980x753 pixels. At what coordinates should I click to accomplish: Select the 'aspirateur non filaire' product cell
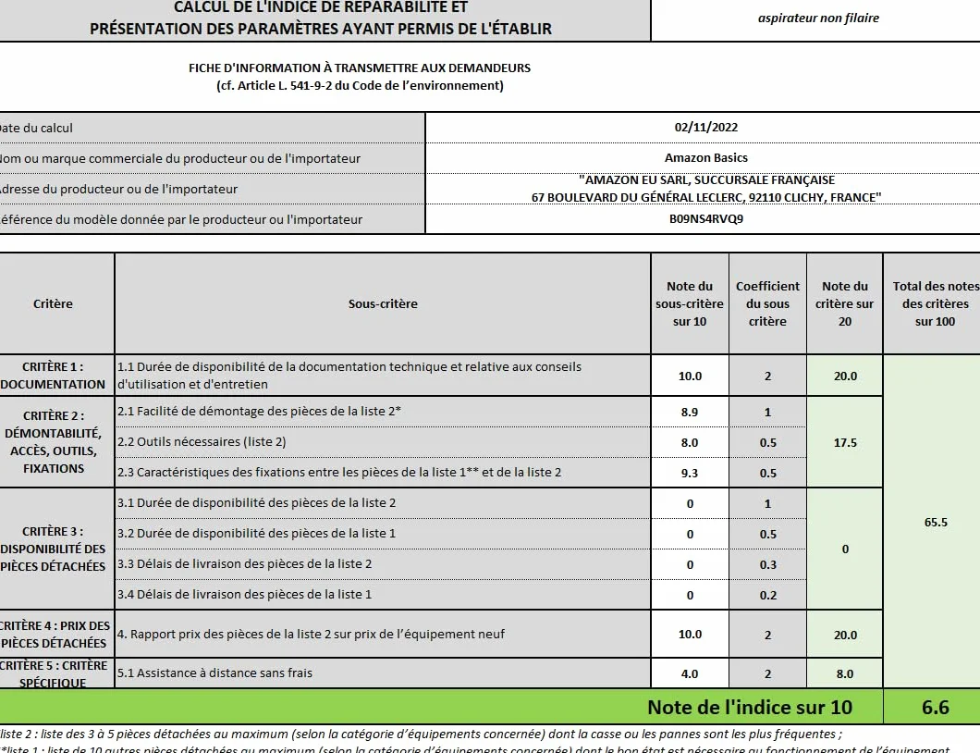pyautogui.click(x=818, y=19)
